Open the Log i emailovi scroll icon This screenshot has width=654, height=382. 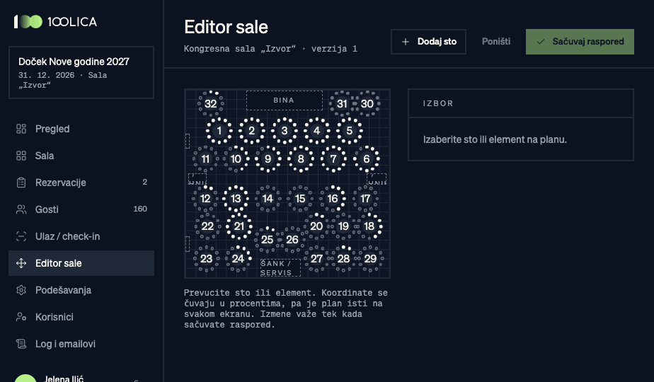coord(21,344)
